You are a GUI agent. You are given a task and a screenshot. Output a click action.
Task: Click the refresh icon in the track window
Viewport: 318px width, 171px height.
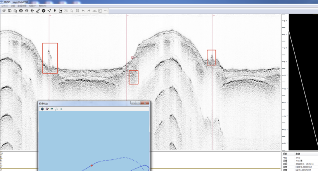point(52,109)
